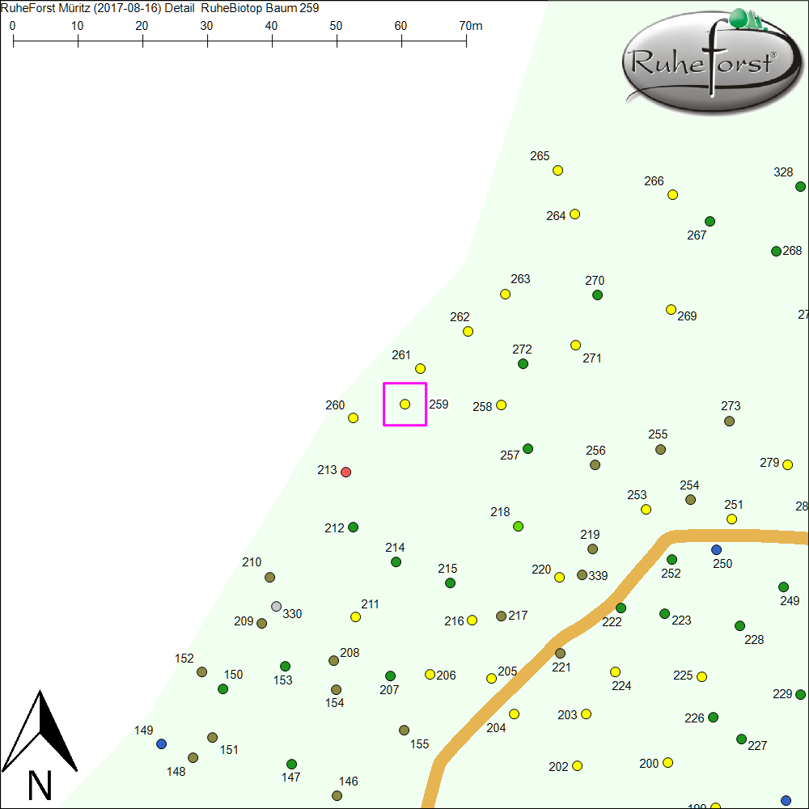
Task: Click the blue tree marker 149
Action: [x=162, y=743]
